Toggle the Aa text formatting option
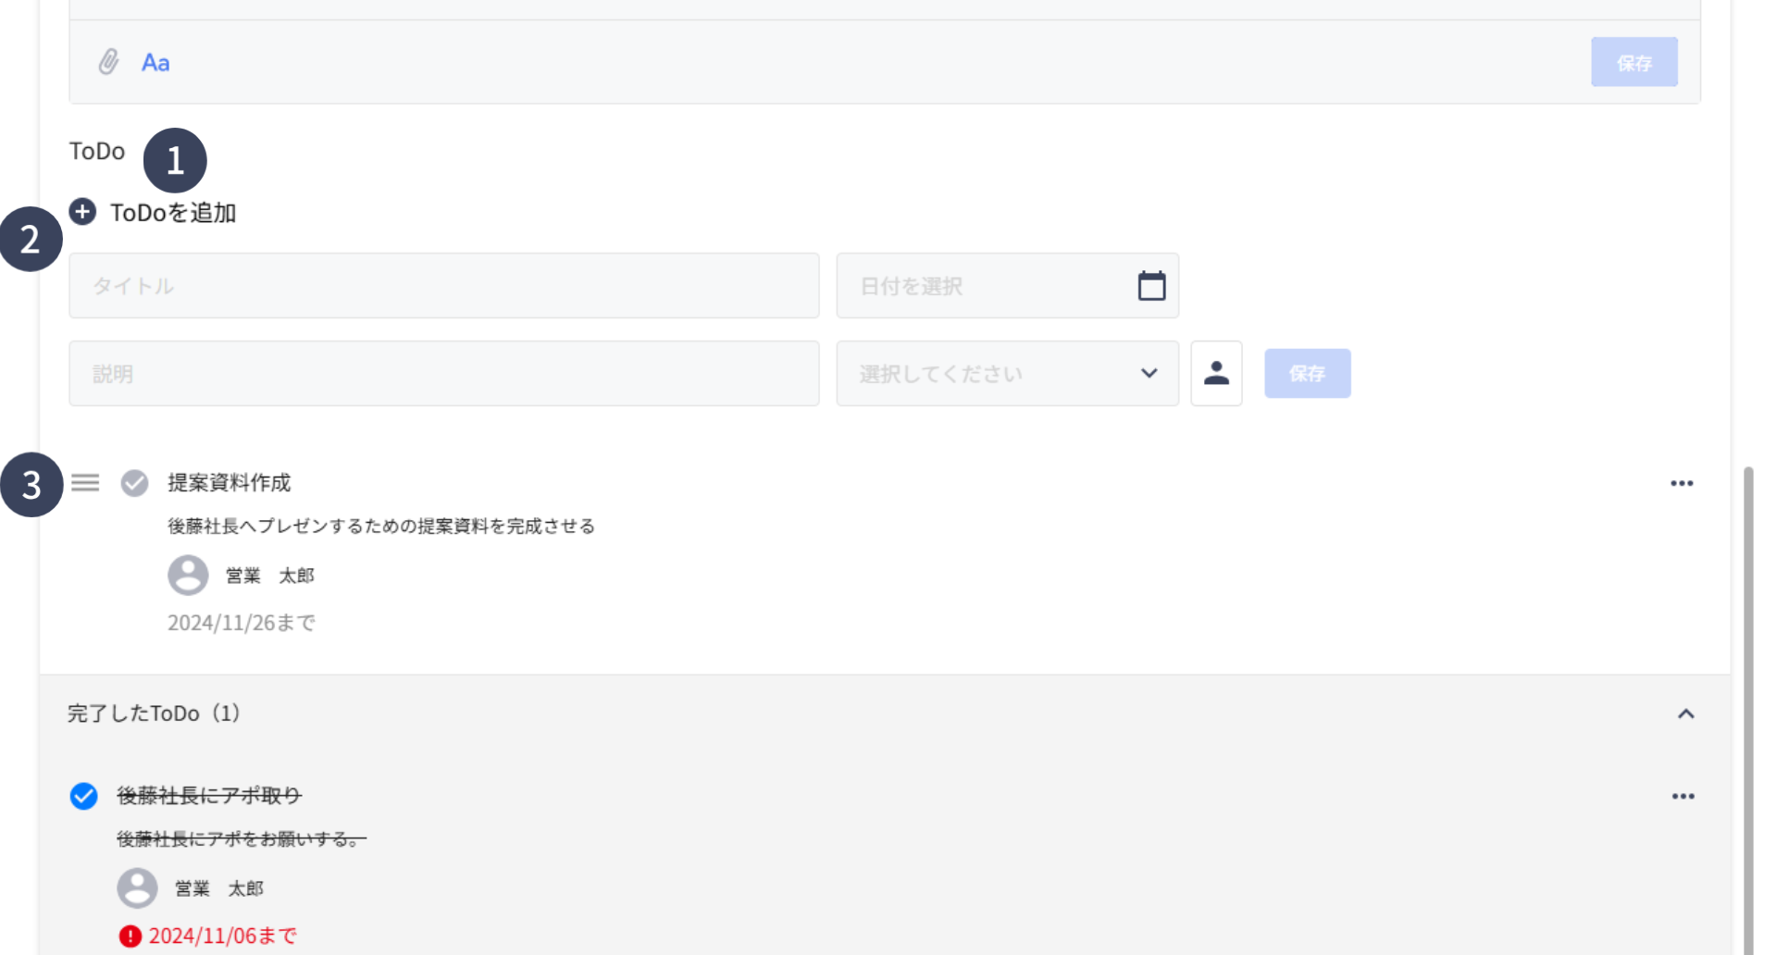The image size is (1777, 955). [x=155, y=63]
